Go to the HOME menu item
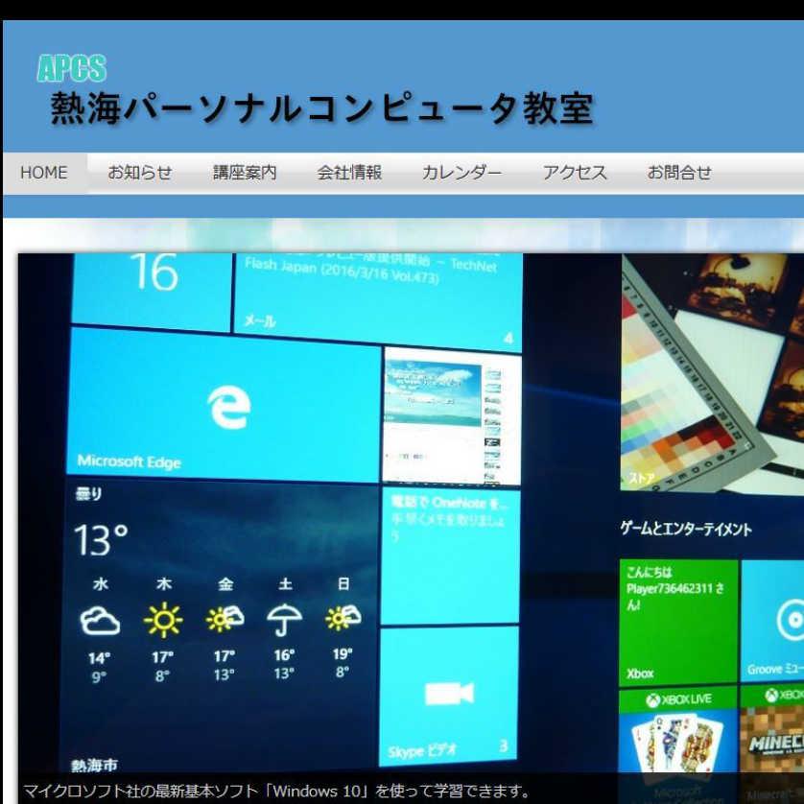804x804 pixels. click(44, 173)
